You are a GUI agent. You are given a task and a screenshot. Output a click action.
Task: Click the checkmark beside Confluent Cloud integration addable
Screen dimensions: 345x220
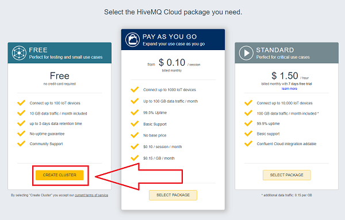coord(248,144)
